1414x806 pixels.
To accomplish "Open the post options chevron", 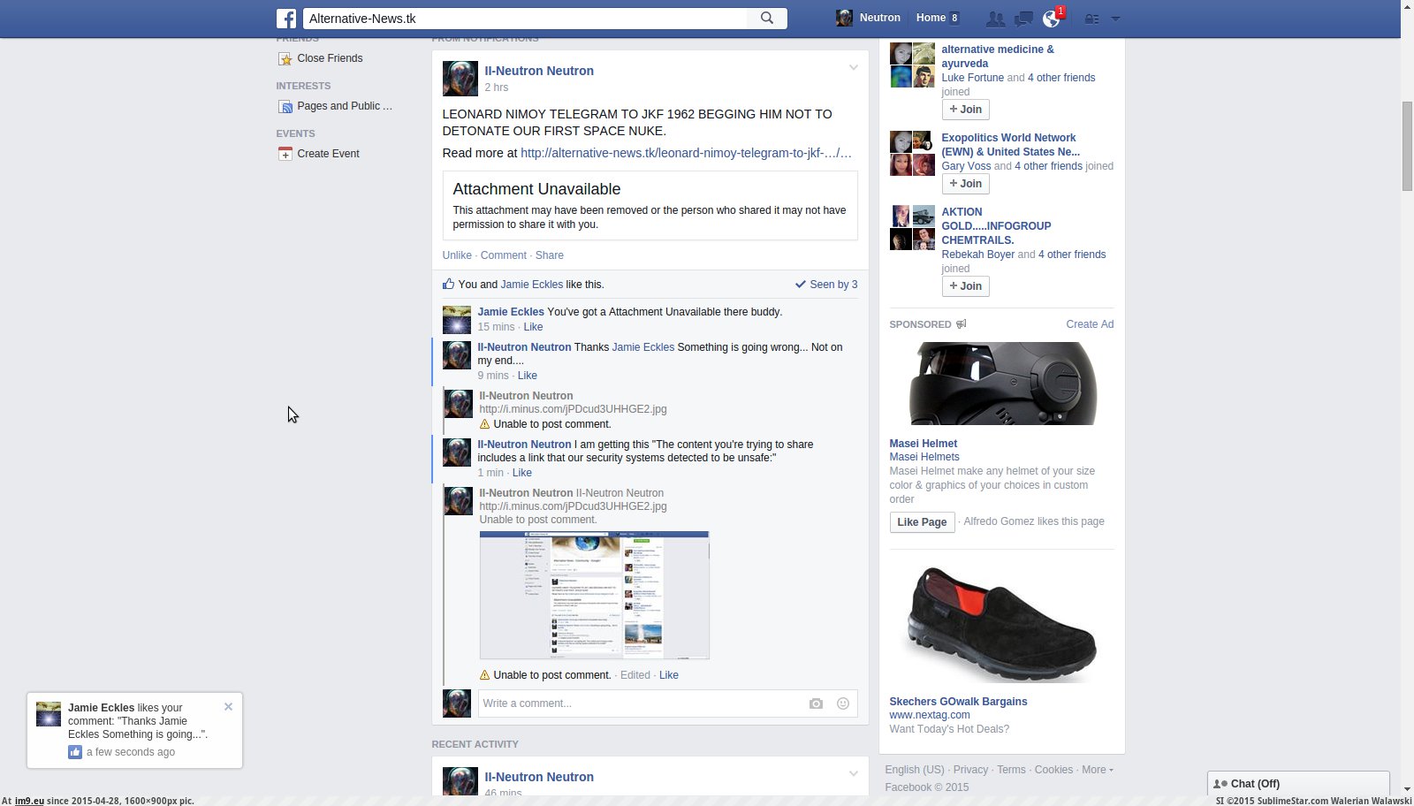I will [853, 67].
